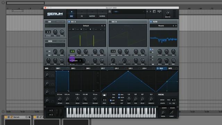Switch to the FX tab

pos(82,14)
